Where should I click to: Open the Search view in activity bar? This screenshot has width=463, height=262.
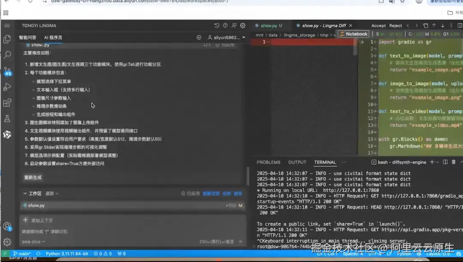pyautogui.click(x=7, y=55)
